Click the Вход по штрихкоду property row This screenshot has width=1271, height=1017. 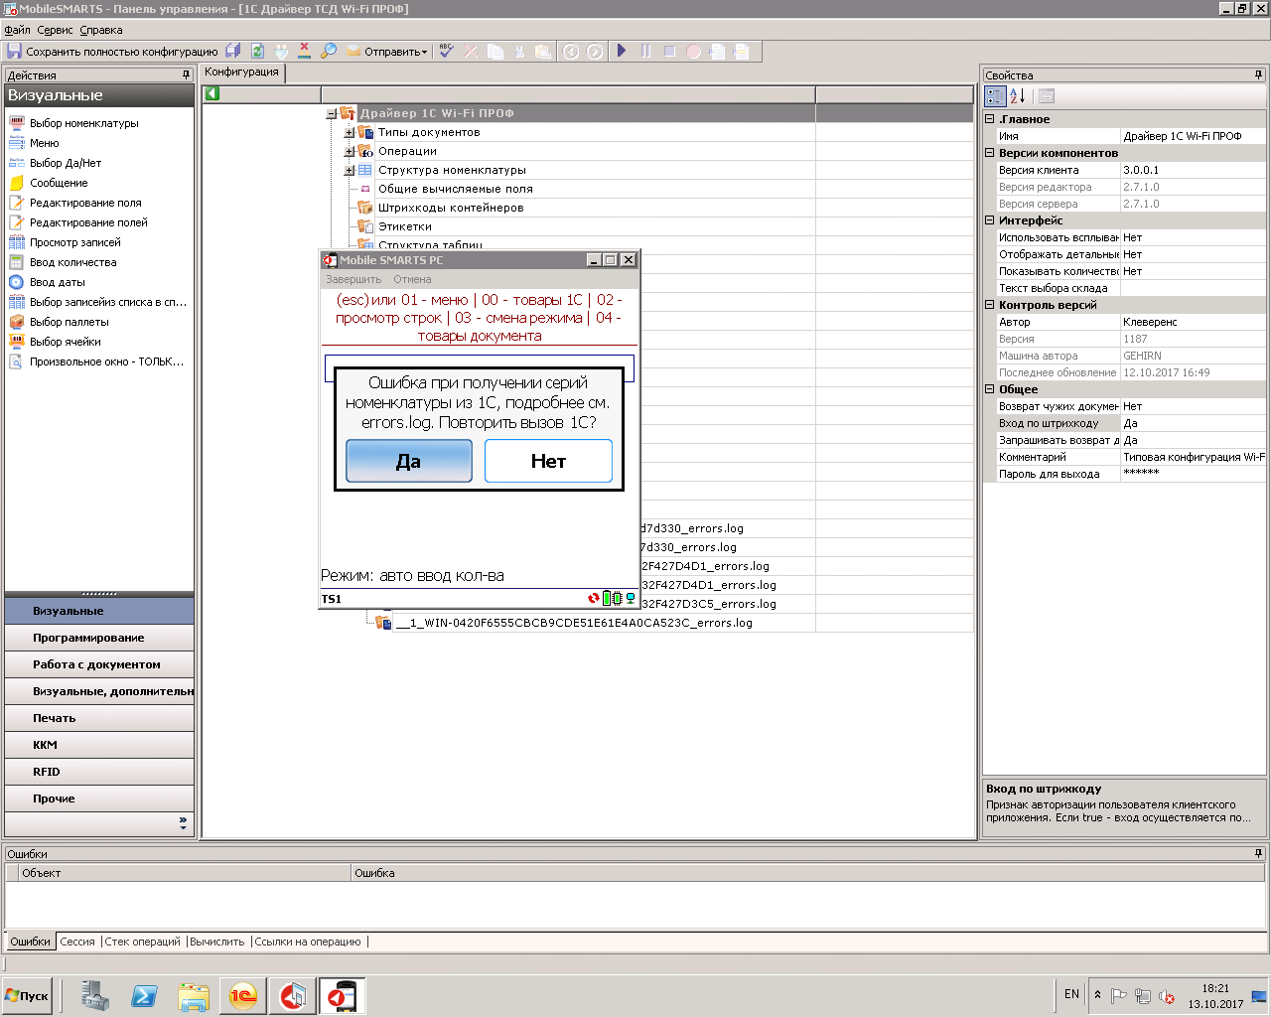(x=1125, y=423)
